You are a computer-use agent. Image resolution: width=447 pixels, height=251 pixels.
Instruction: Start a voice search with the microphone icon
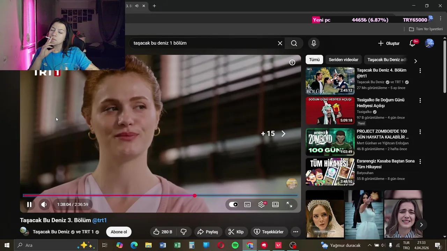coord(314,43)
